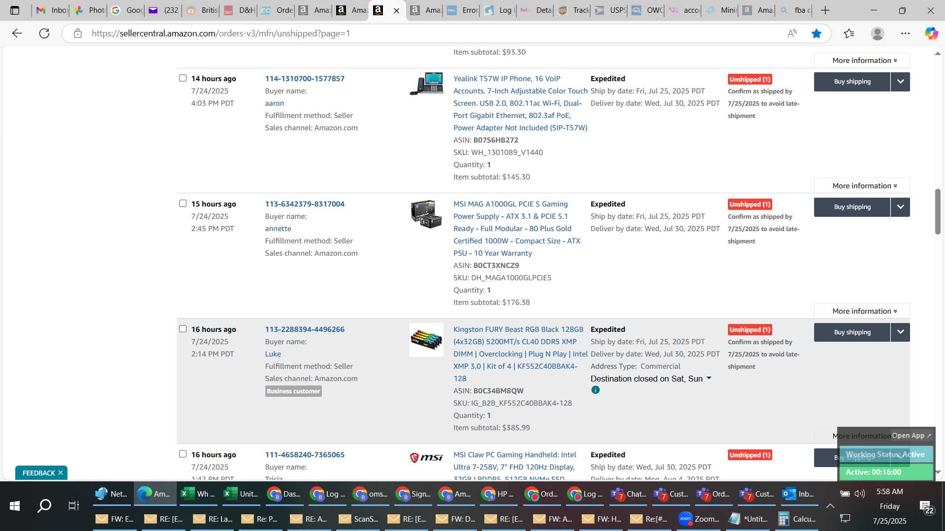945x531 pixels.
Task: Select the checkbox for order 111-4658240-7365065
Action: [x=183, y=454]
